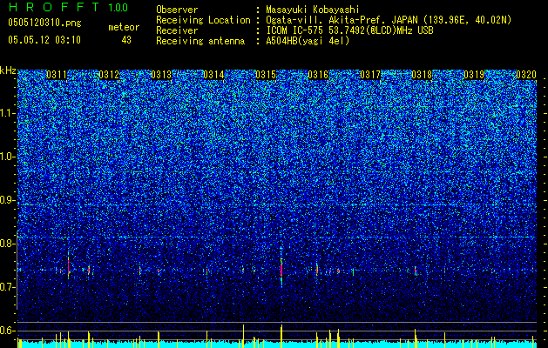Click the 0.7 kHz axis label
The height and width of the screenshot is (348, 548).
tap(8, 287)
